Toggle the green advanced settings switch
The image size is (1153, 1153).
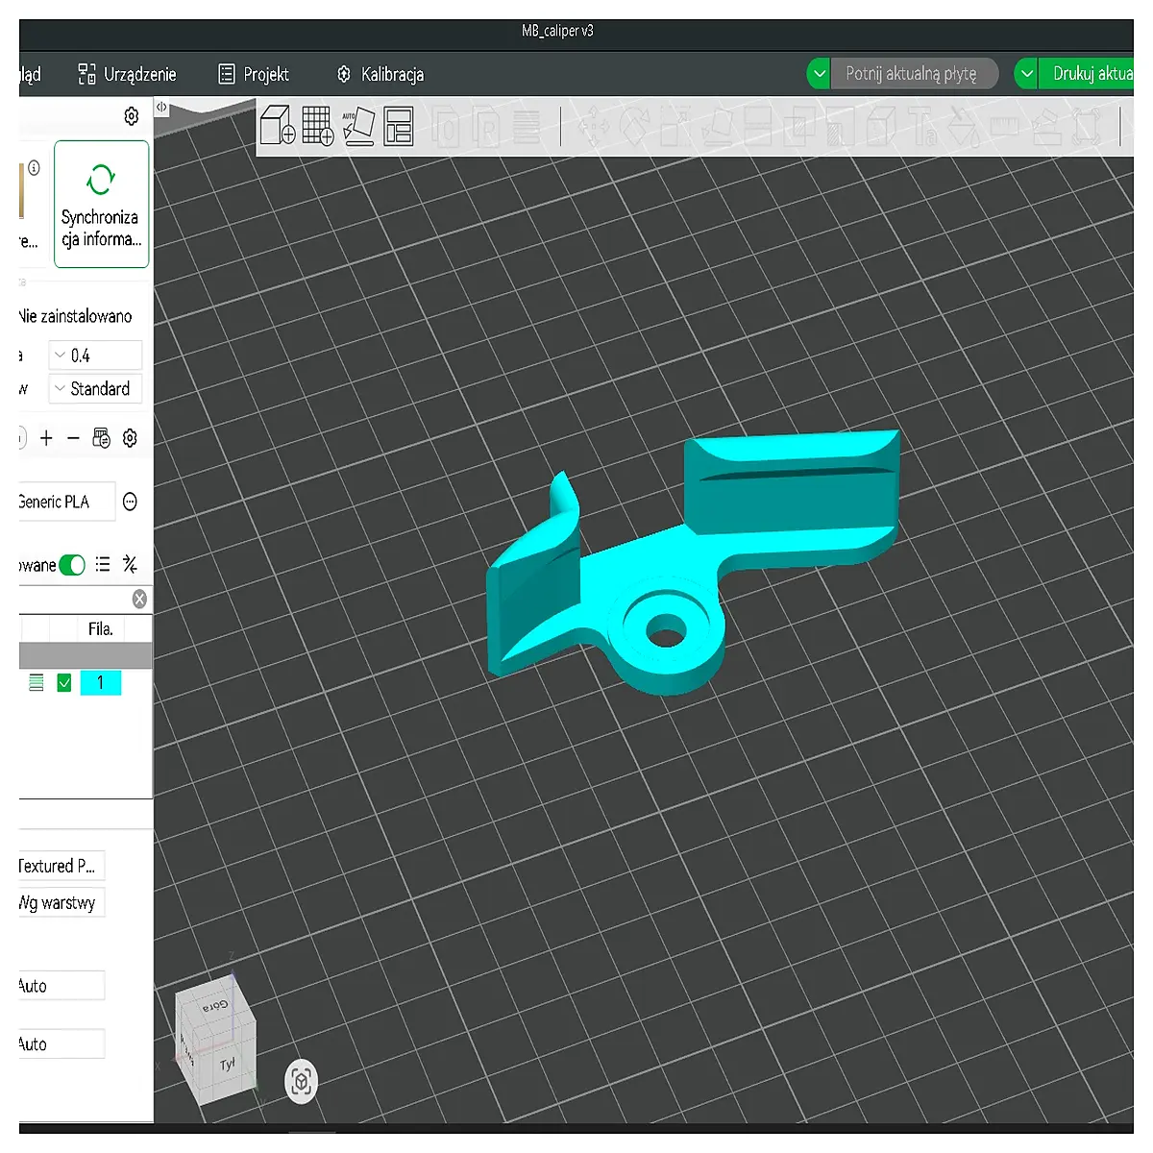(72, 565)
